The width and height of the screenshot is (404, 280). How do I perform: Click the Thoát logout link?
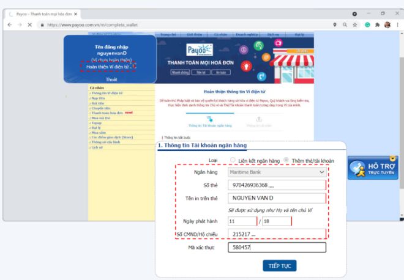coord(111,79)
